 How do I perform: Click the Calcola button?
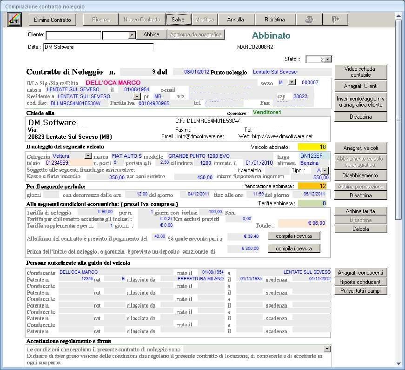tap(360, 229)
